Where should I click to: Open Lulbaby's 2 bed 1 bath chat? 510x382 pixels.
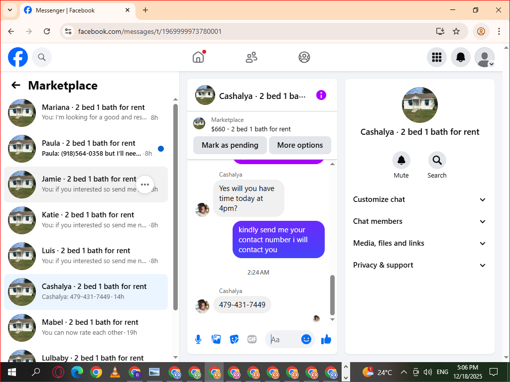86,356
